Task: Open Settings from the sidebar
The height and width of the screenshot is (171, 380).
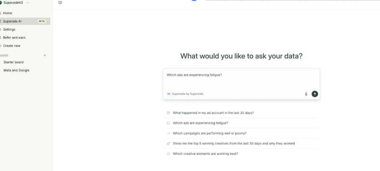Action: pyautogui.click(x=9, y=29)
